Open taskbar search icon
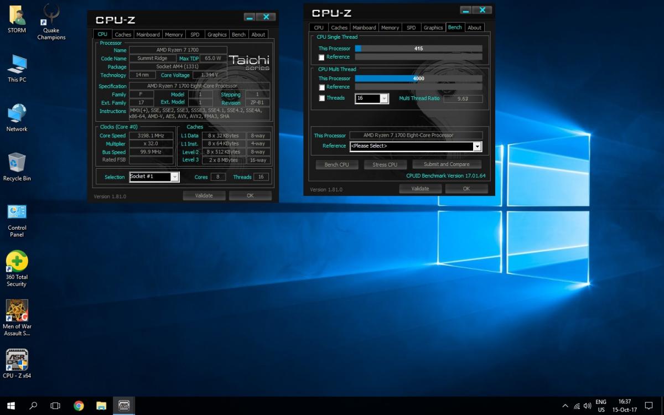Viewport: 664px width, 415px height. pos(33,406)
